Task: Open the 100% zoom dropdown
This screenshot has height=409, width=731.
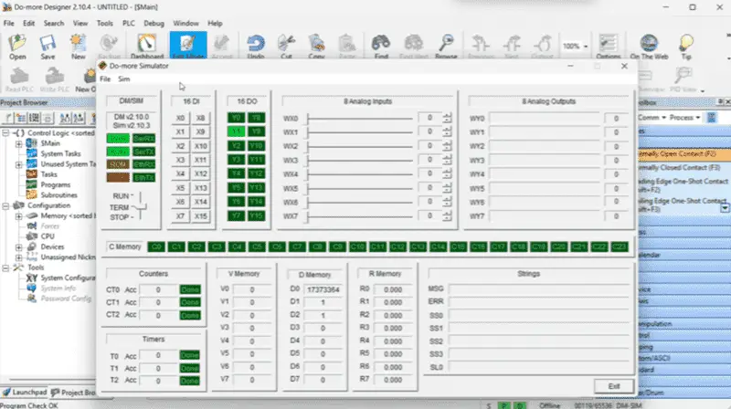Action: 586,47
